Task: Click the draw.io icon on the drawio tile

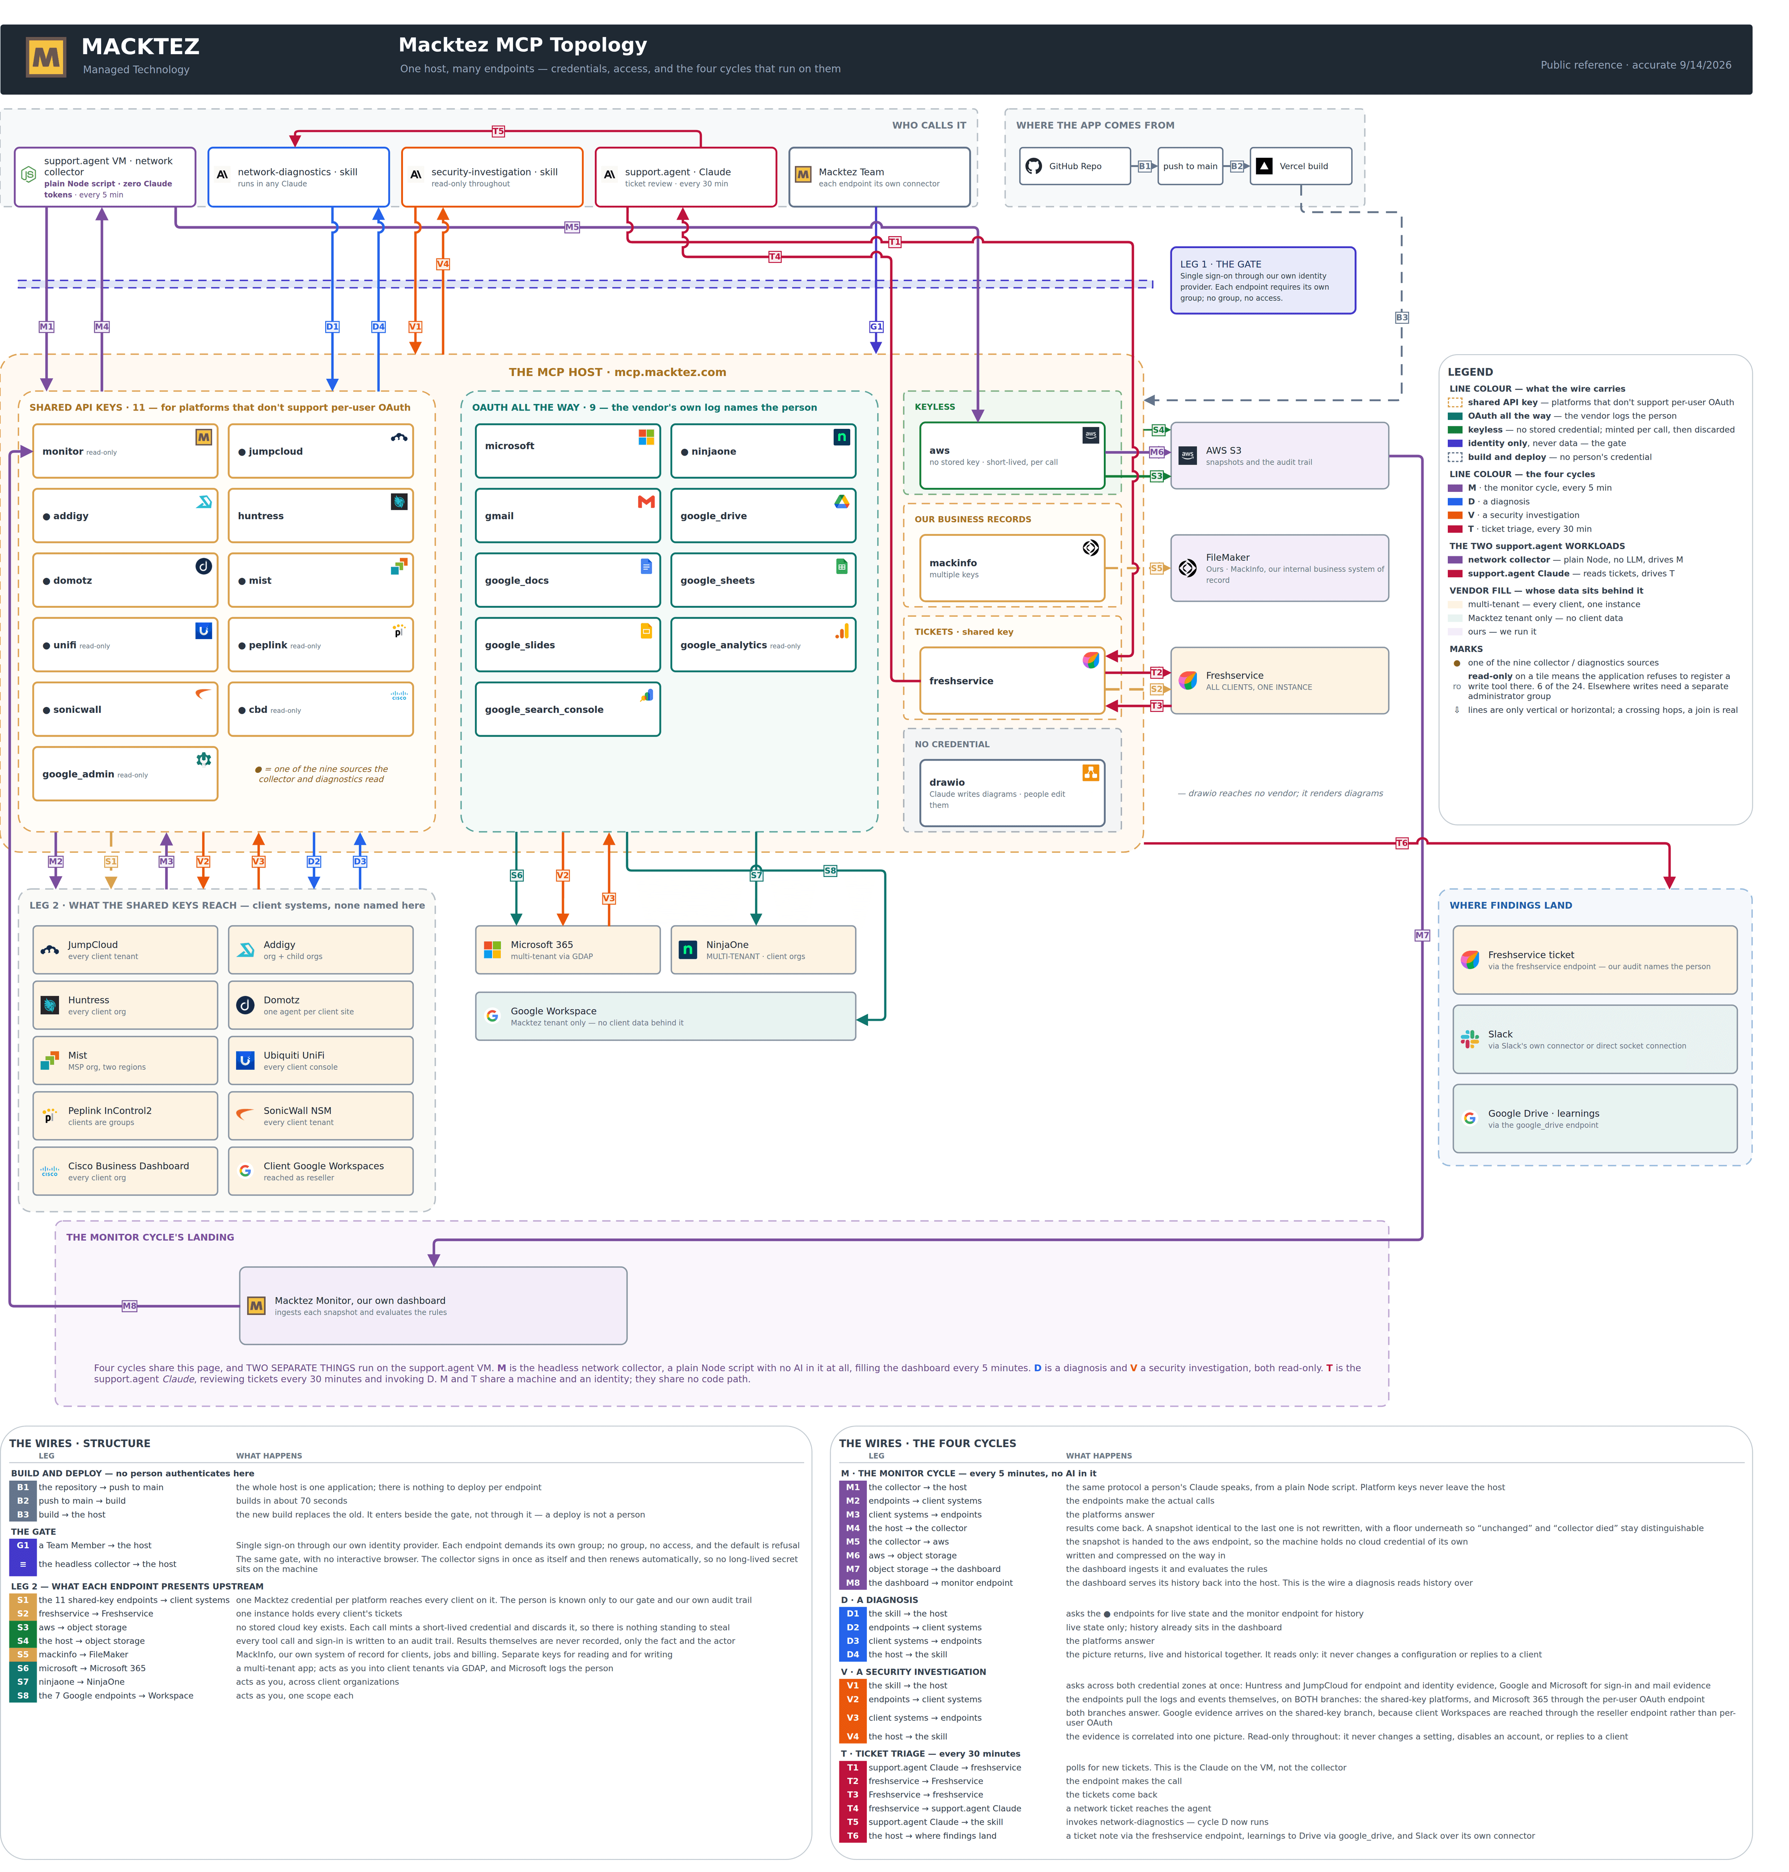Action: click(1090, 772)
